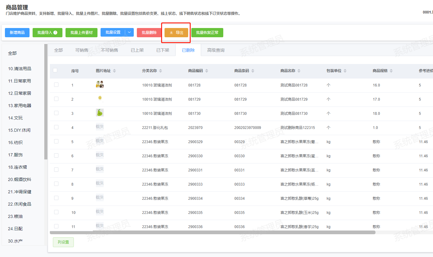Sort by 商品编码 column sort icon
The height and width of the screenshot is (257, 433).
click(207, 71)
